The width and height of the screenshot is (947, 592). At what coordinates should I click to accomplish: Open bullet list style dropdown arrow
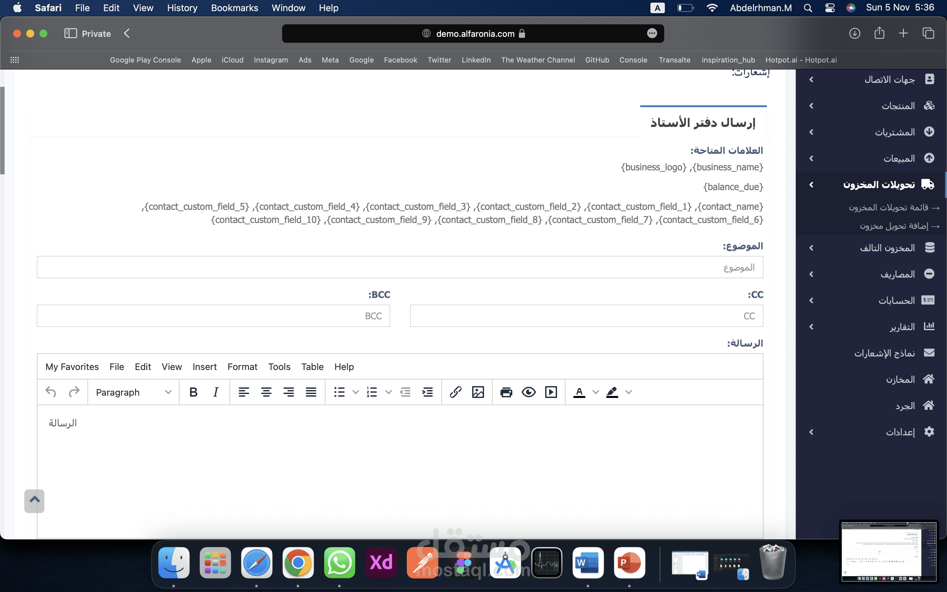point(356,392)
